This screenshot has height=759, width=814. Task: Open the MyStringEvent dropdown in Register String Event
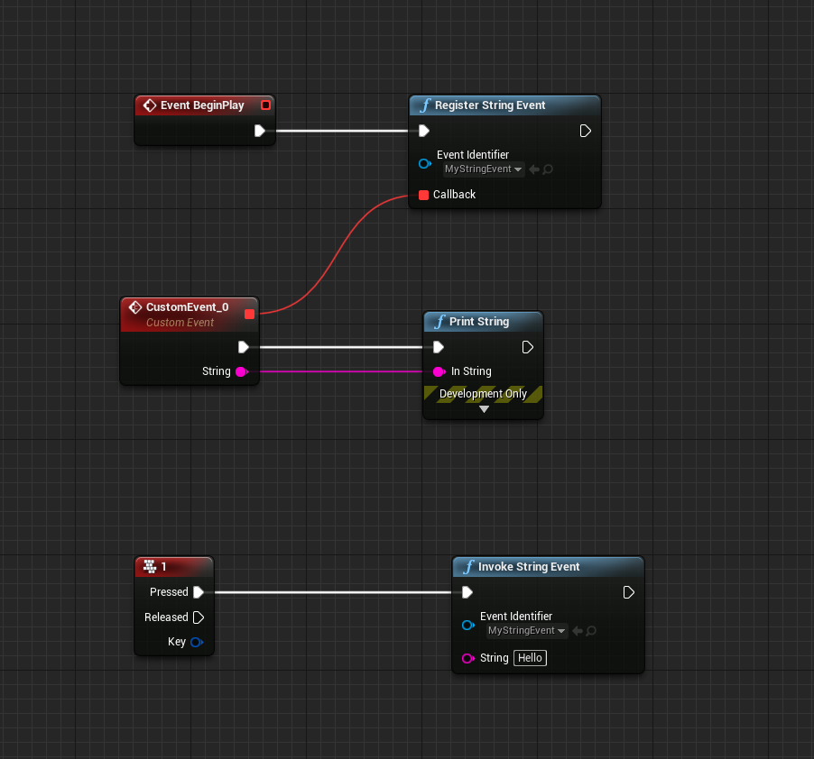[x=484, y=169]
